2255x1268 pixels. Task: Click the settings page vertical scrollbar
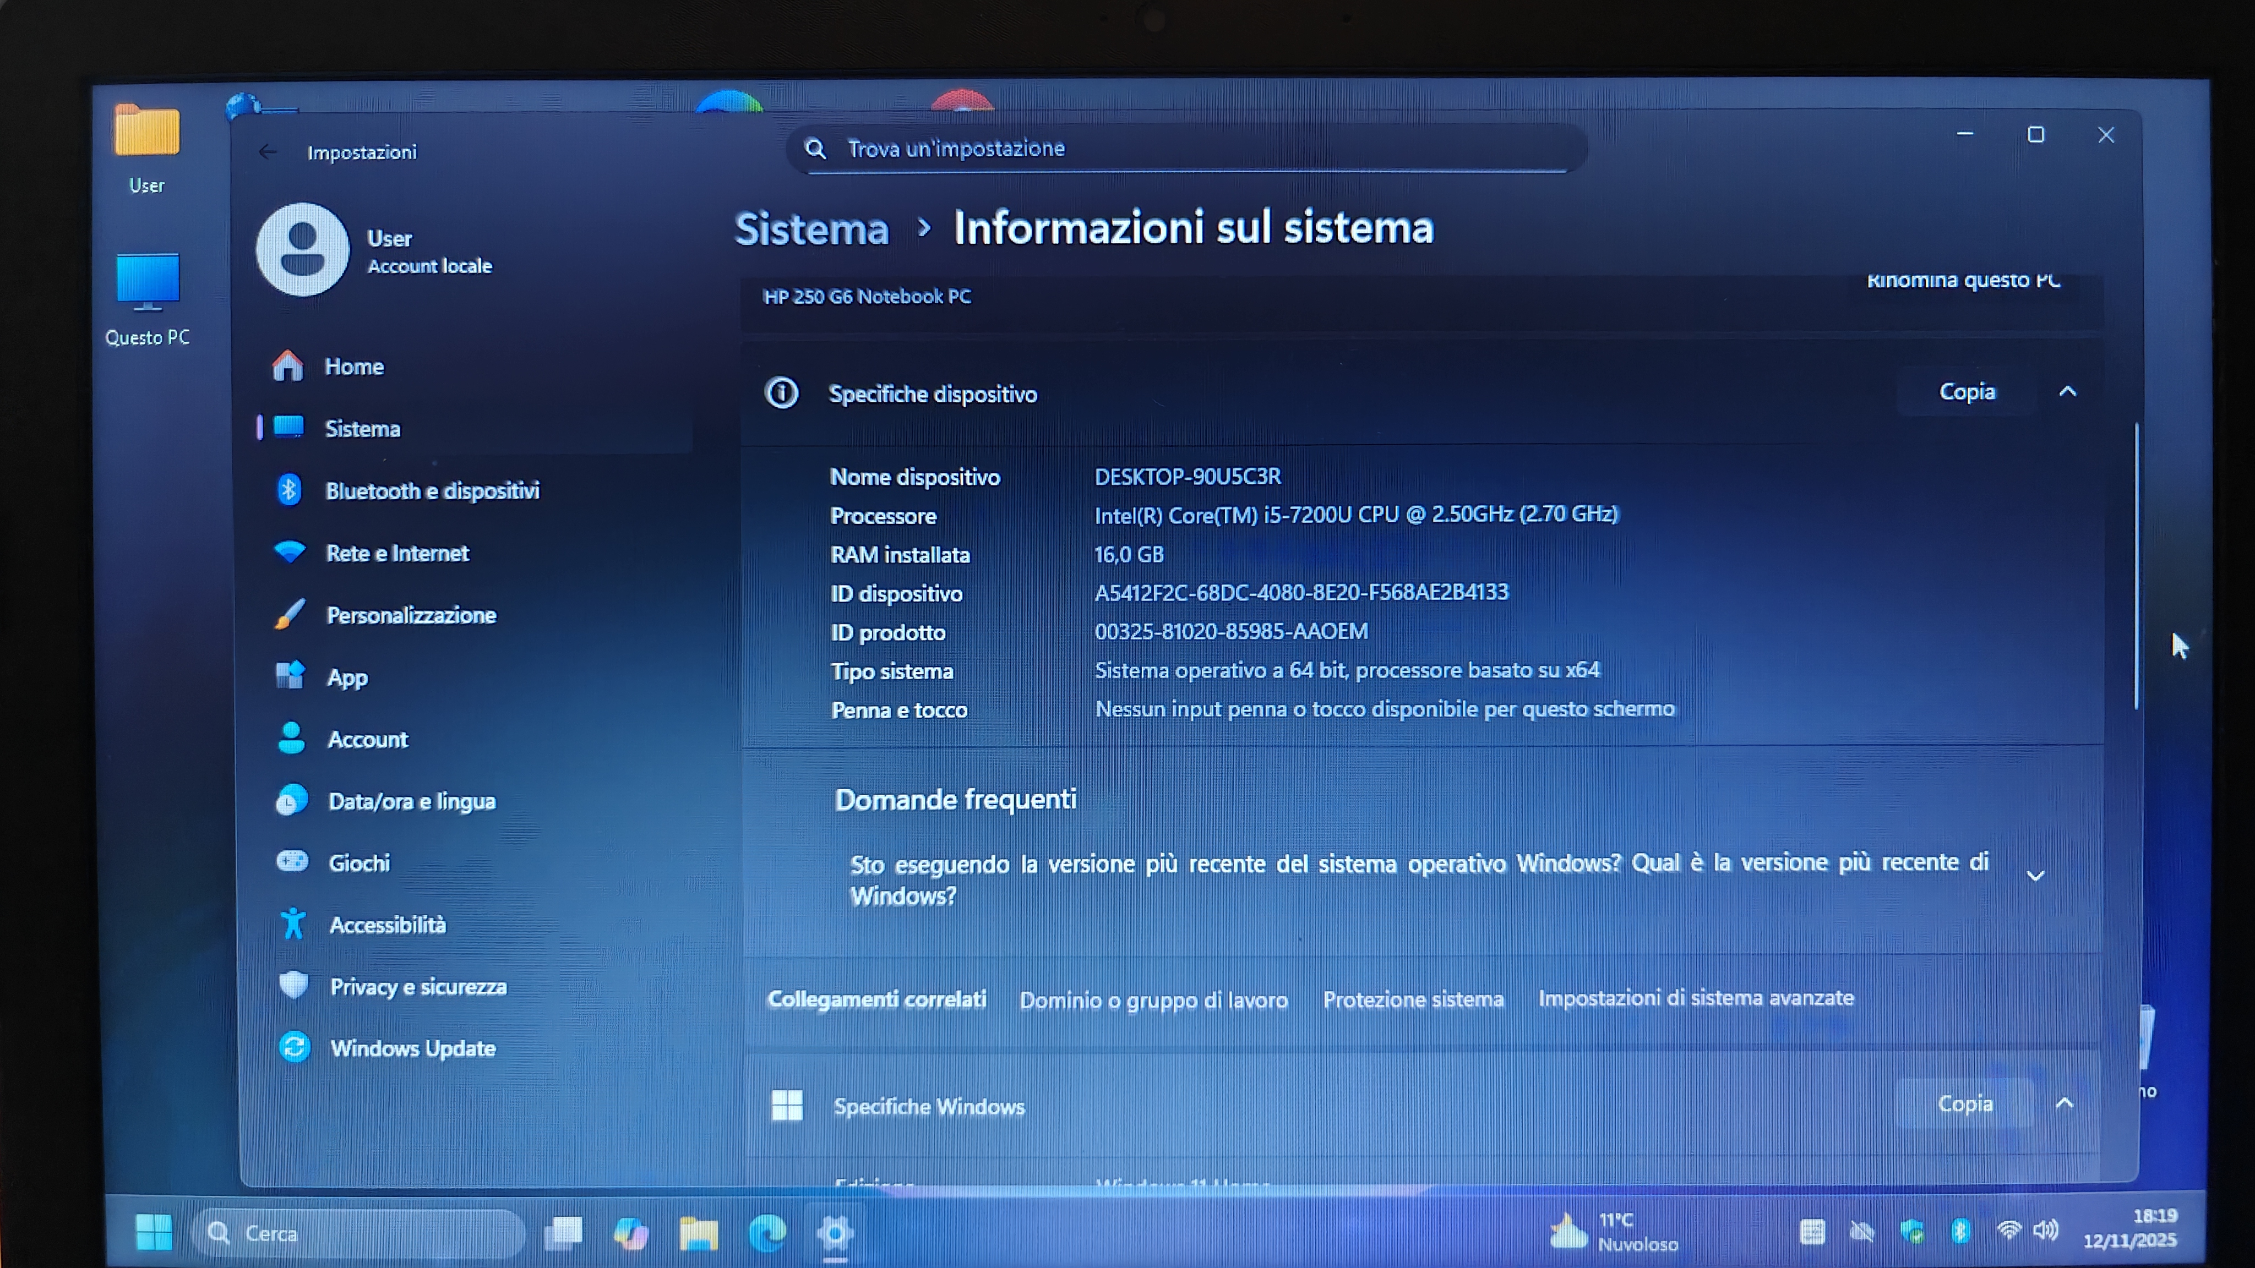pos(2137,567)
